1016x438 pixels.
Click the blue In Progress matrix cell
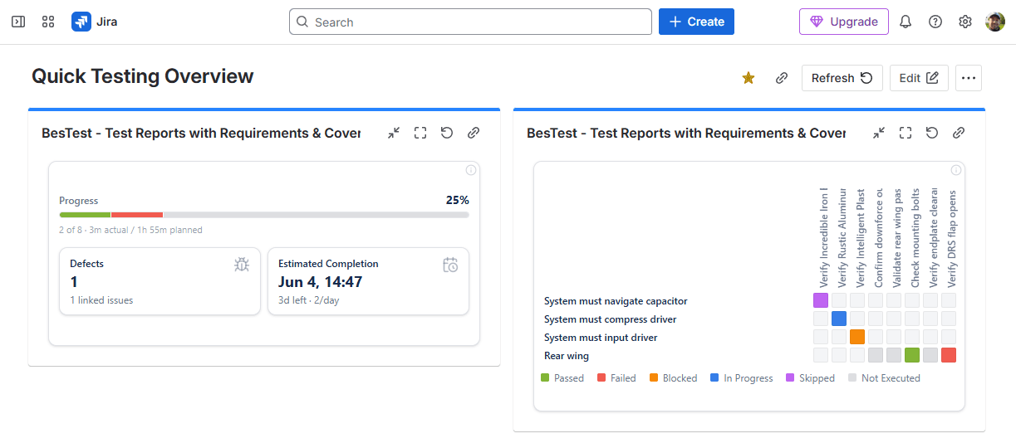pos(839,319)
